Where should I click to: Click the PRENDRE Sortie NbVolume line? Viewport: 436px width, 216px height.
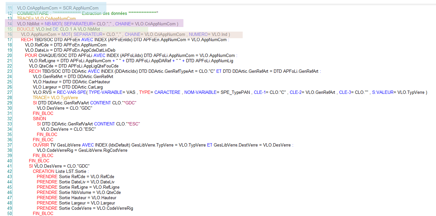coord(78,192)
